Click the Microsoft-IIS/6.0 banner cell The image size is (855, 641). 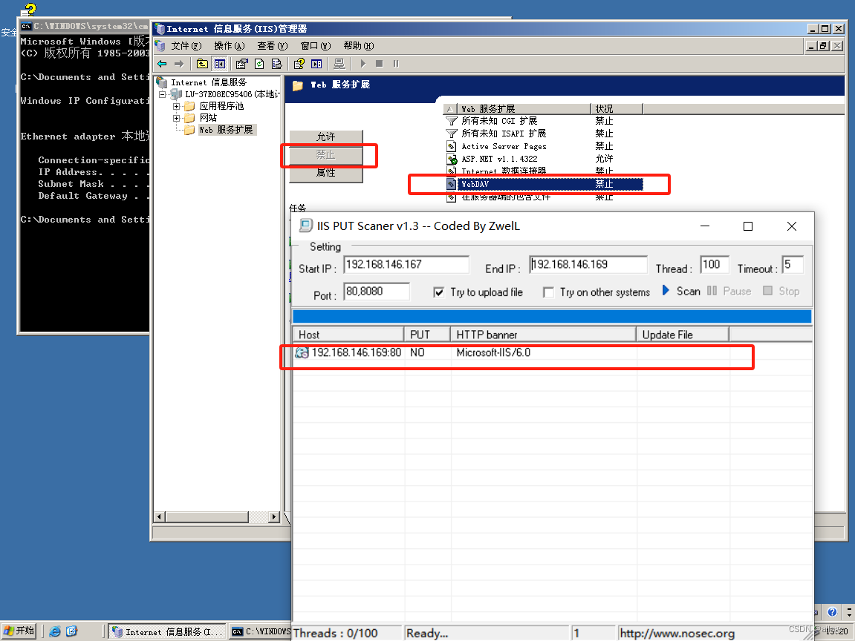pos(493,353)
